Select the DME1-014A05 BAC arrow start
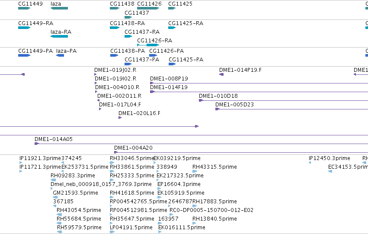 point(37,144)
